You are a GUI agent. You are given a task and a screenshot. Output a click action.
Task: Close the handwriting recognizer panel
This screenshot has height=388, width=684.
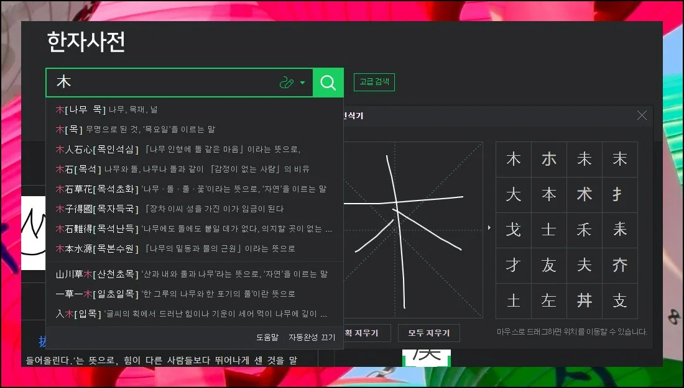[x=642, y=115]
